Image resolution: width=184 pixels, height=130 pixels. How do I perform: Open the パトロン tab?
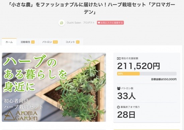(x=50, y=42)
